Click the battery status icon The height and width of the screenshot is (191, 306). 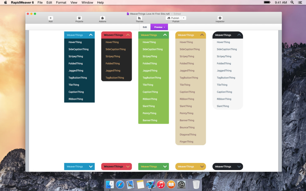pos(267,2)
